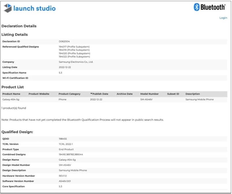Click the QDID value 198455
The image size is (232, 194).
(63, 139)
